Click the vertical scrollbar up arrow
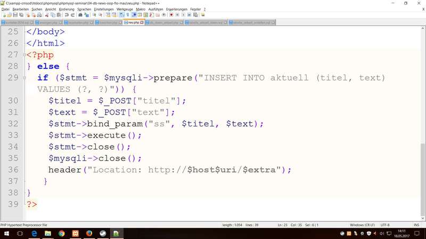Viewport: 426px width, 239px height. [x=423, y=29]
